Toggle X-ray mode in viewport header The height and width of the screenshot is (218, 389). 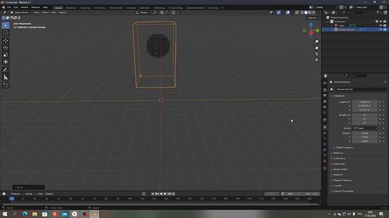click(297, 12)
